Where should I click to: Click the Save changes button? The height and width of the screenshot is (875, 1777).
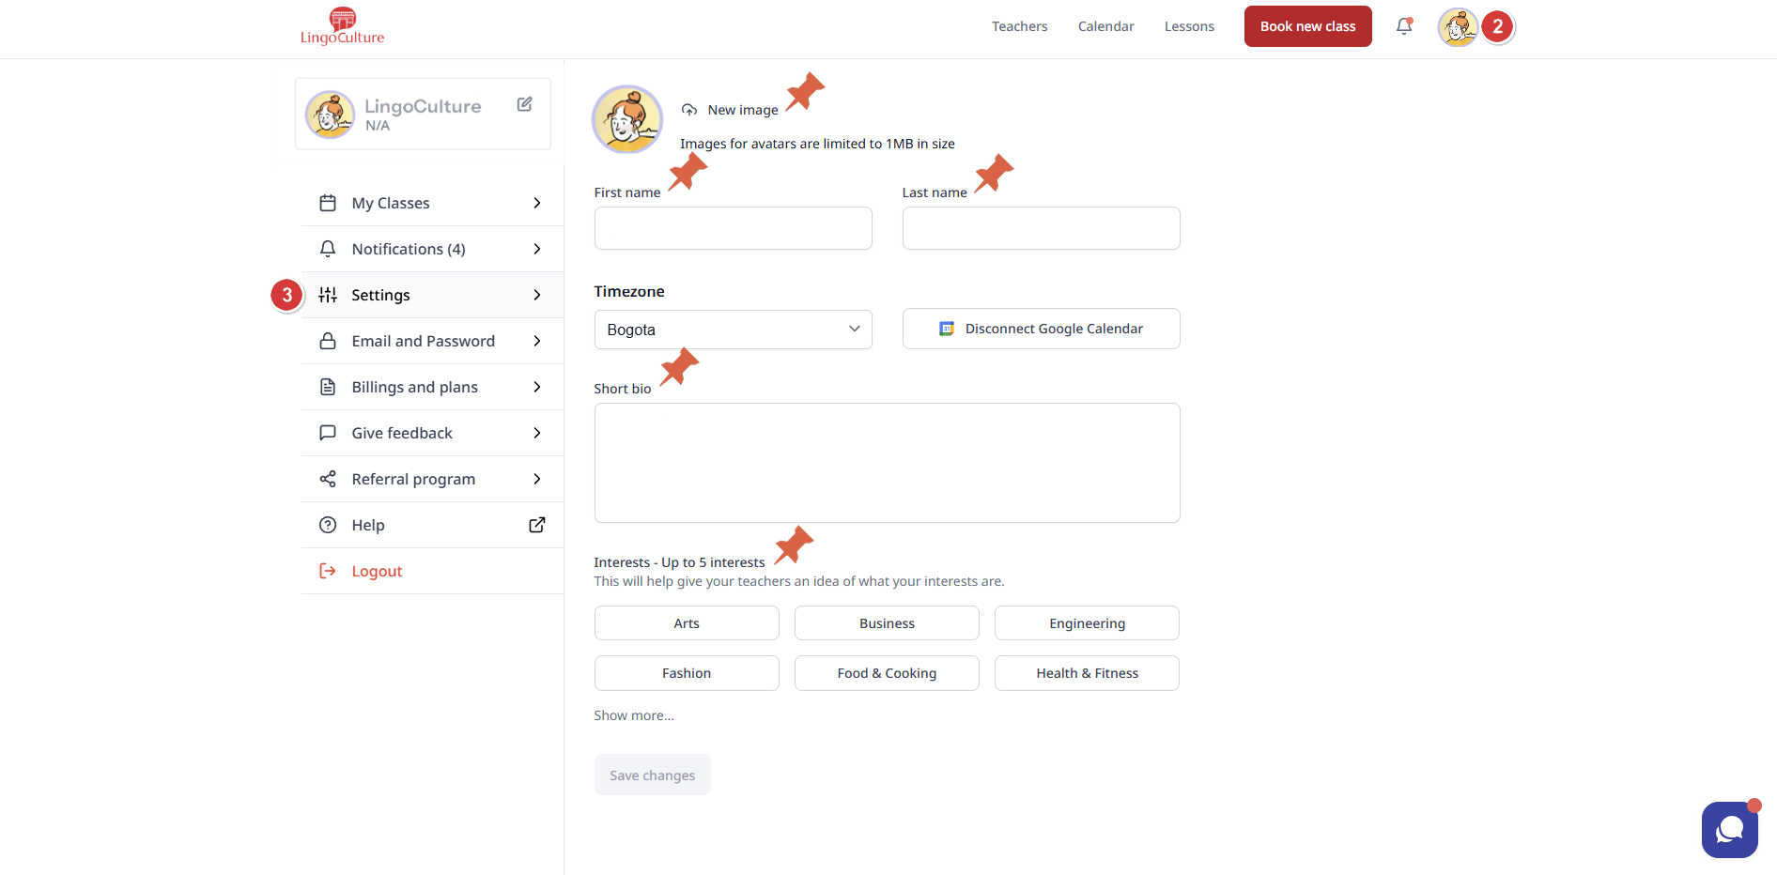pyautogui.click(x=652, y=775)
